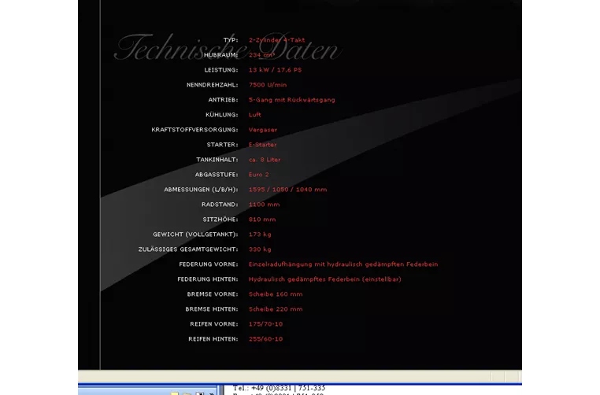Click the E-Starter value
Image resolution: width=600 pixels, height=395 pixels.
pos(262,145)
